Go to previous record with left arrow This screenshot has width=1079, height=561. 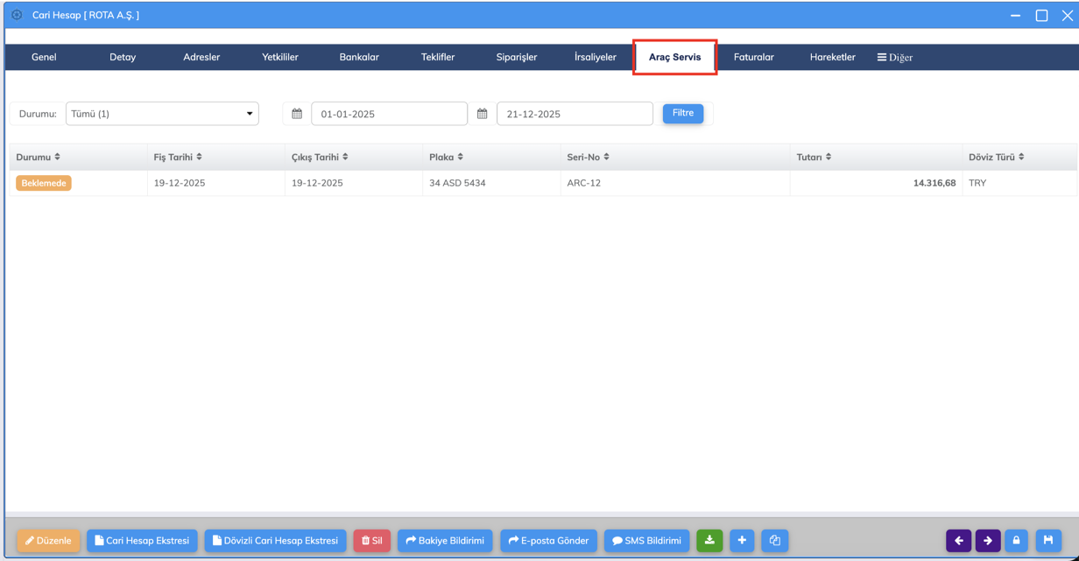tap(958, 541)
